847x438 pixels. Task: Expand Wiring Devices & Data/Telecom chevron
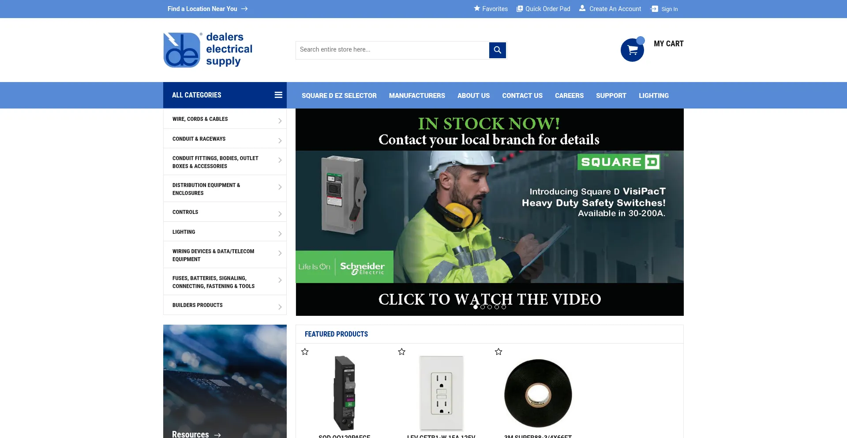(280, 253)
